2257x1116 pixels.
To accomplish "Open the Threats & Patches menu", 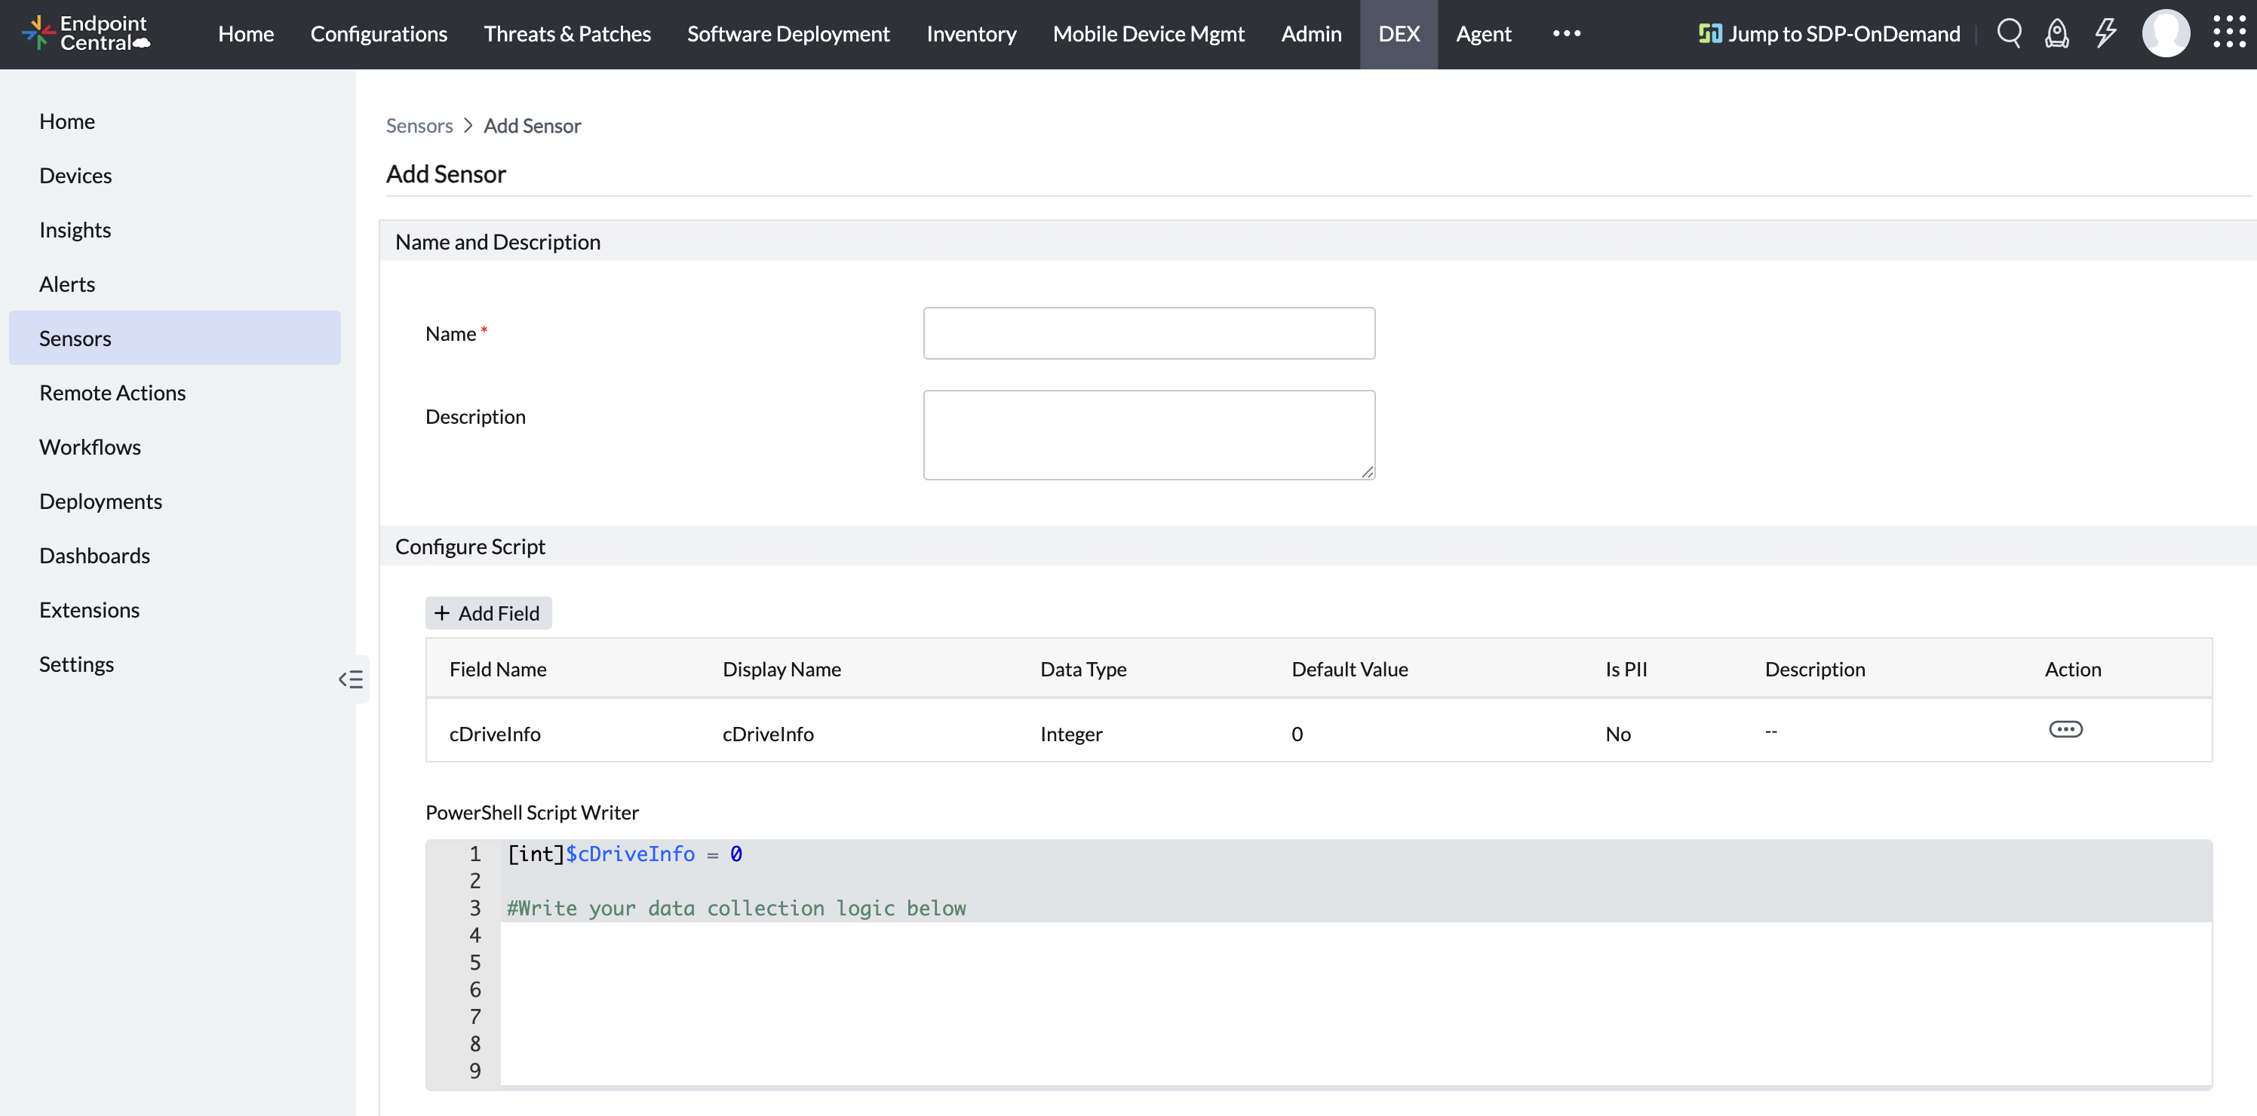I will pyautogui.click(x=567, y=34).
